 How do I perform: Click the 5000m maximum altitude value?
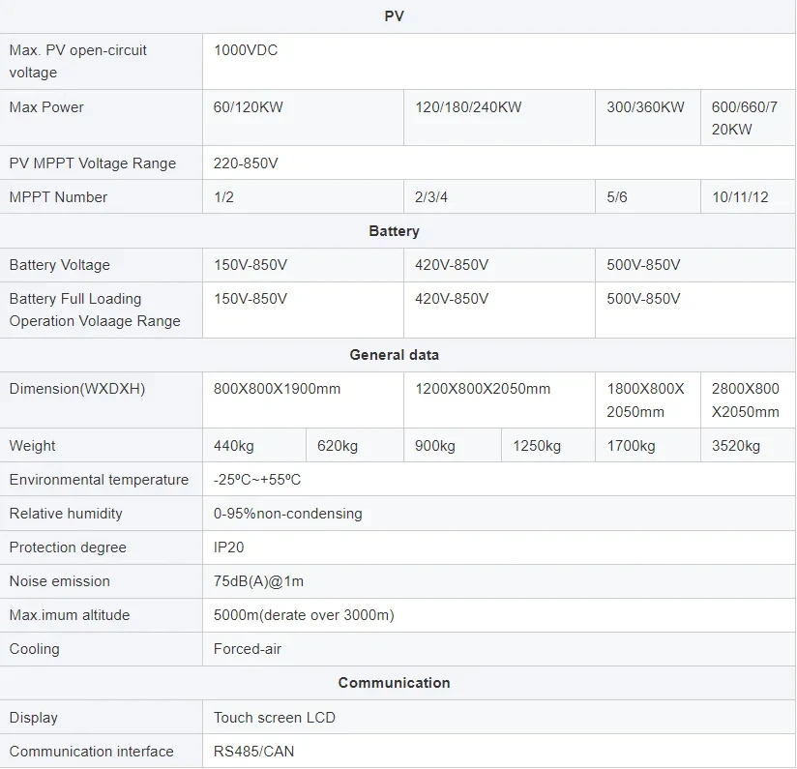tap(304, 615)
